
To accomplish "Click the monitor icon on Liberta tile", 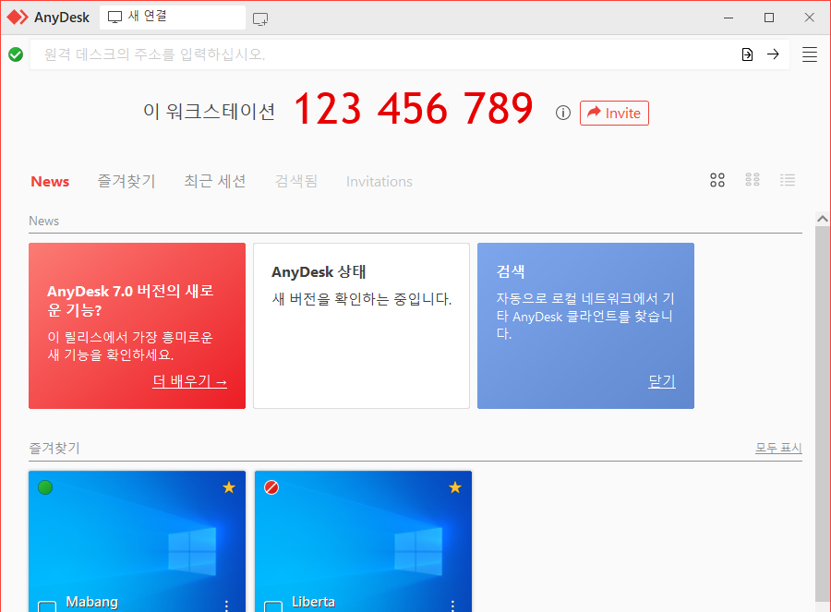I will click(273, 606).
